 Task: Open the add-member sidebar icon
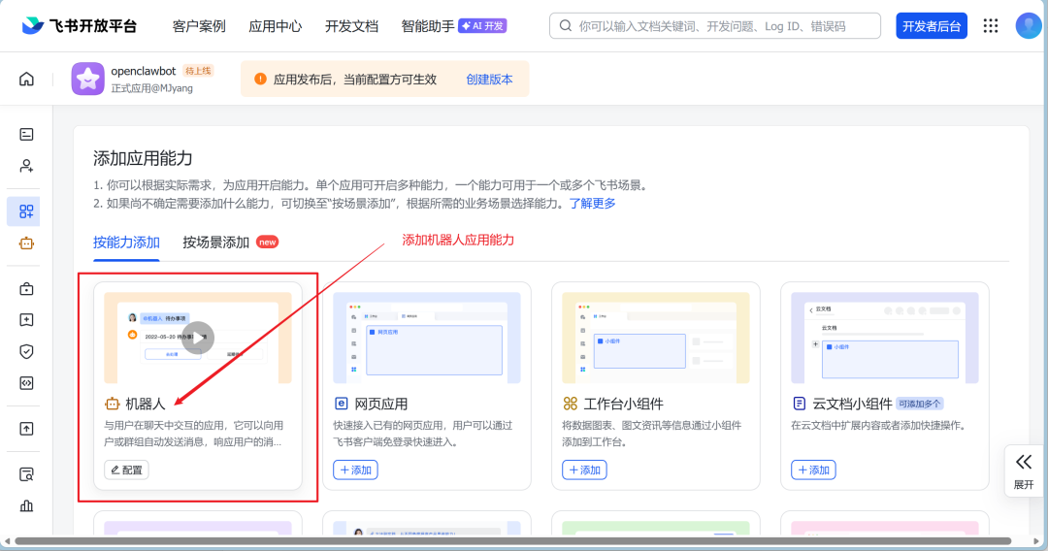click(x=26, y=166)
